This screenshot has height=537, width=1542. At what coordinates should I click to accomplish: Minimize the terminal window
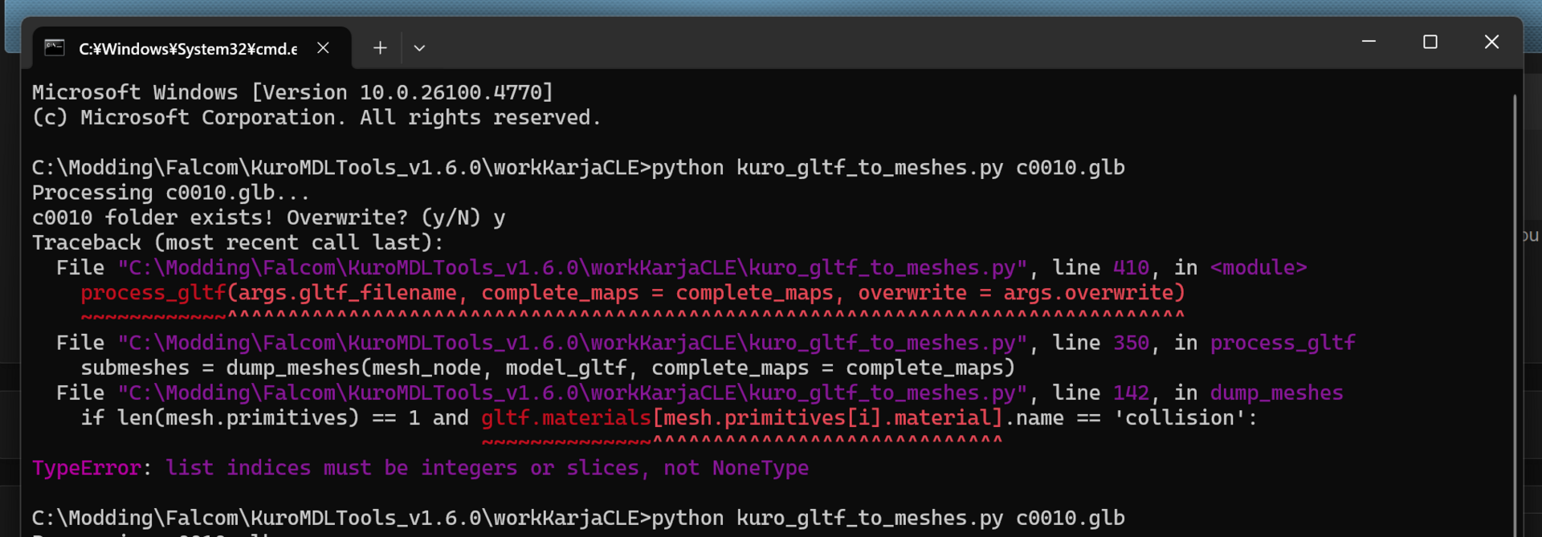[x=1369, y=42]
